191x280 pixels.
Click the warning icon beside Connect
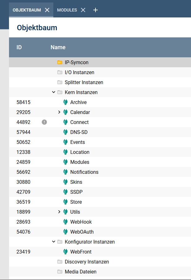(44, 122)
